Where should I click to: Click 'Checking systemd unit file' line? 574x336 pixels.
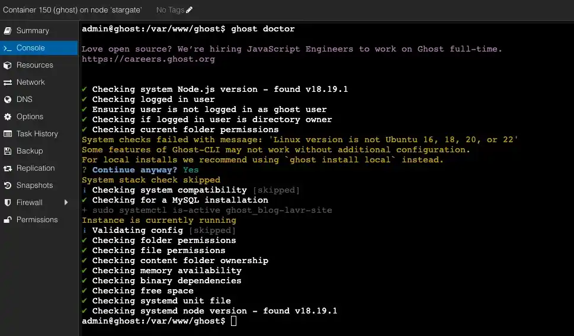(x=156, y=301)
